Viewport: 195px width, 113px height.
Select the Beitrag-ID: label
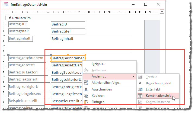tap(18, 24)
